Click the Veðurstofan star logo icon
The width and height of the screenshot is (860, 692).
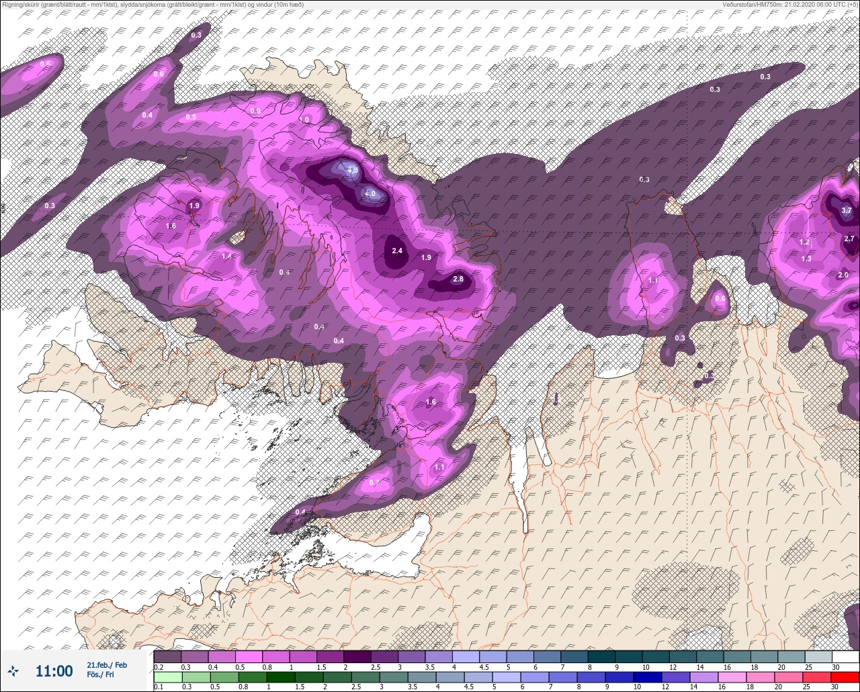click(x=13, y=671)
